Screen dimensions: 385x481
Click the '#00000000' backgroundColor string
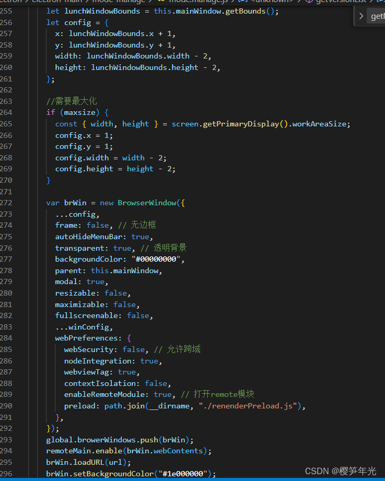pos(156,259)
